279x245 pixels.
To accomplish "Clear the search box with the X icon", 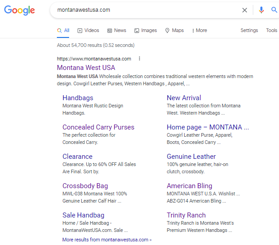I will [x=245, y=10].
